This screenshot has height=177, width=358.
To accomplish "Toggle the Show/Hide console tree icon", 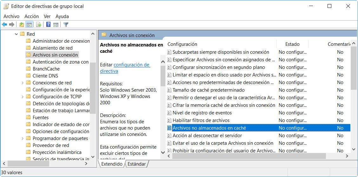I will (x=29, y=25).
